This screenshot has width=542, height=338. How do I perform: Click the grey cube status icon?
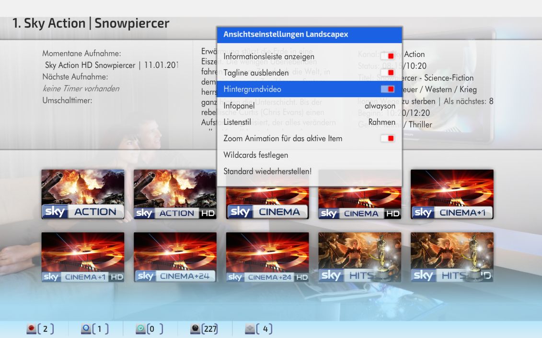pos(250,329)
